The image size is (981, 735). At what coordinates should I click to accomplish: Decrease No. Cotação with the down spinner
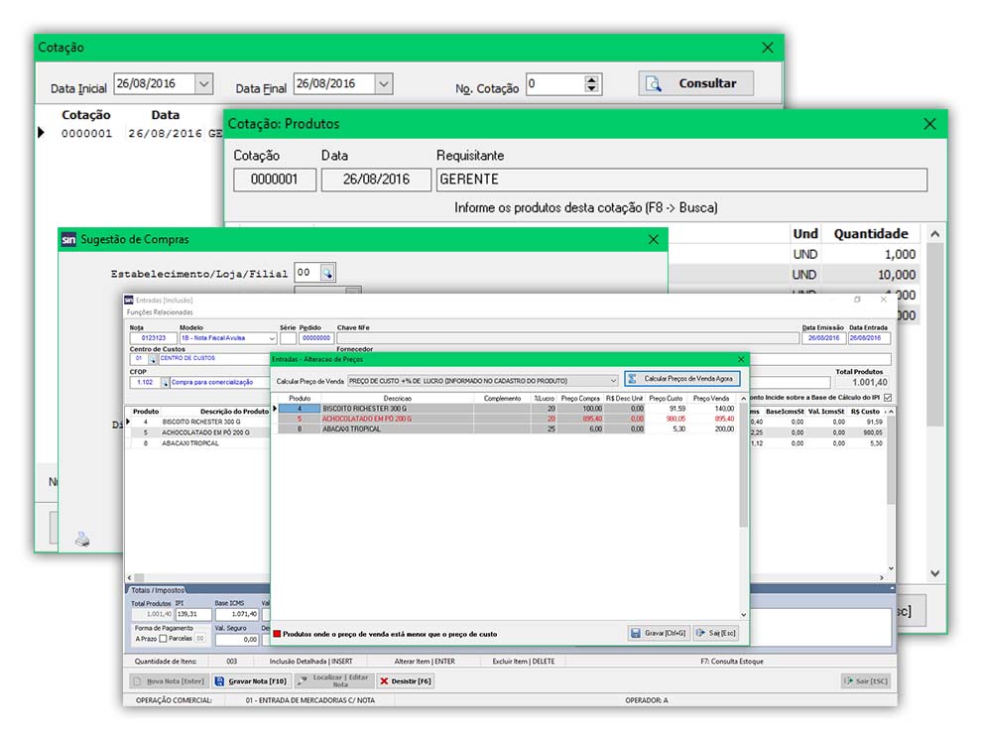point(591,88)
